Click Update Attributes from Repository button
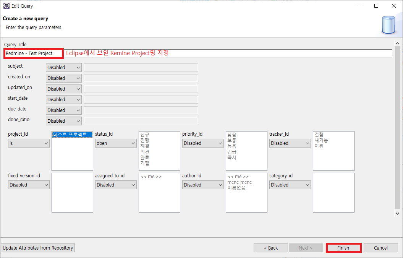The image size is (403, 258). click(38, 248)
